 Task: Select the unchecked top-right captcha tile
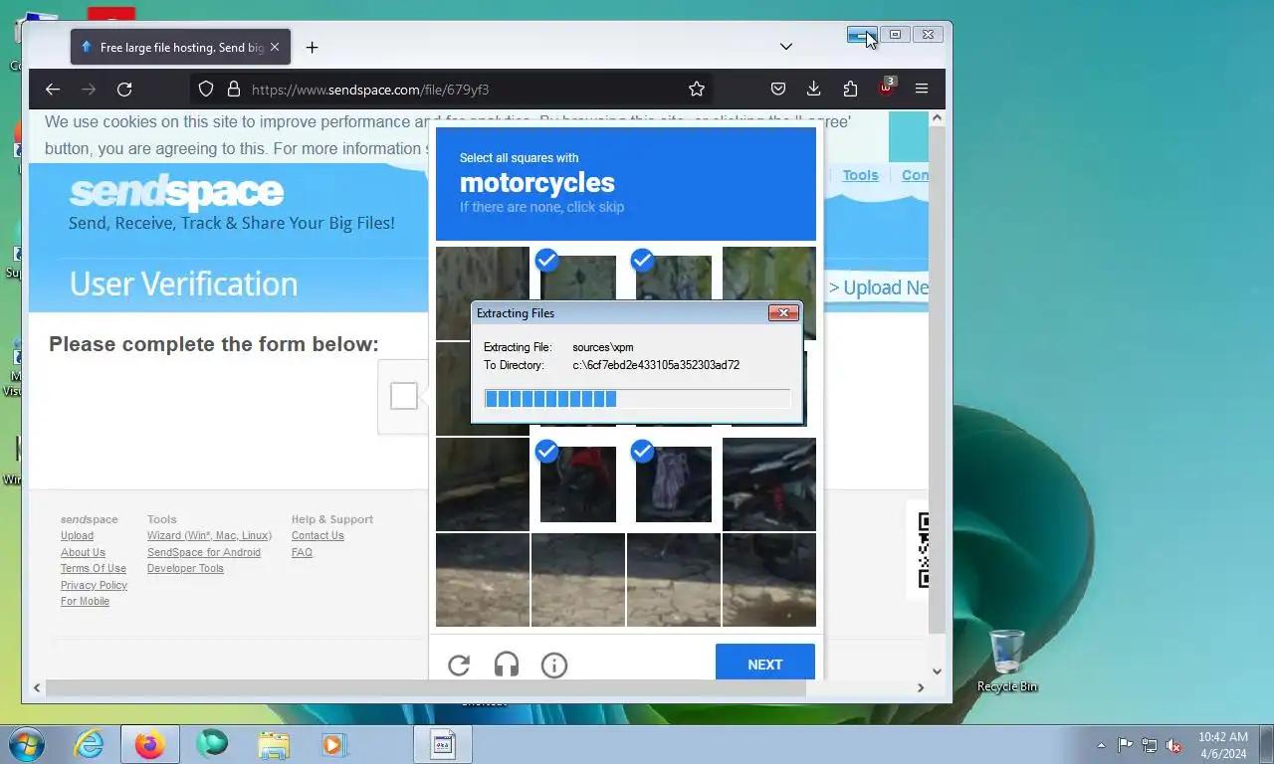tap(769, 274)
